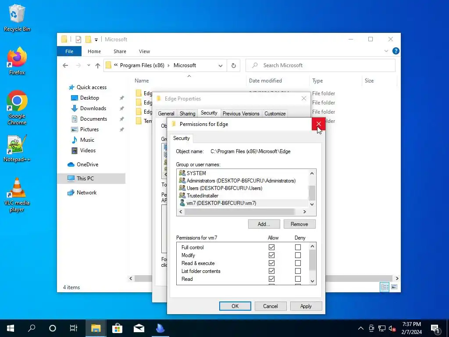This screenshot has height=337, width=449.
Task: Expand the address bar history dropdown
Action: pyautogui.click(x=221, y=66)
